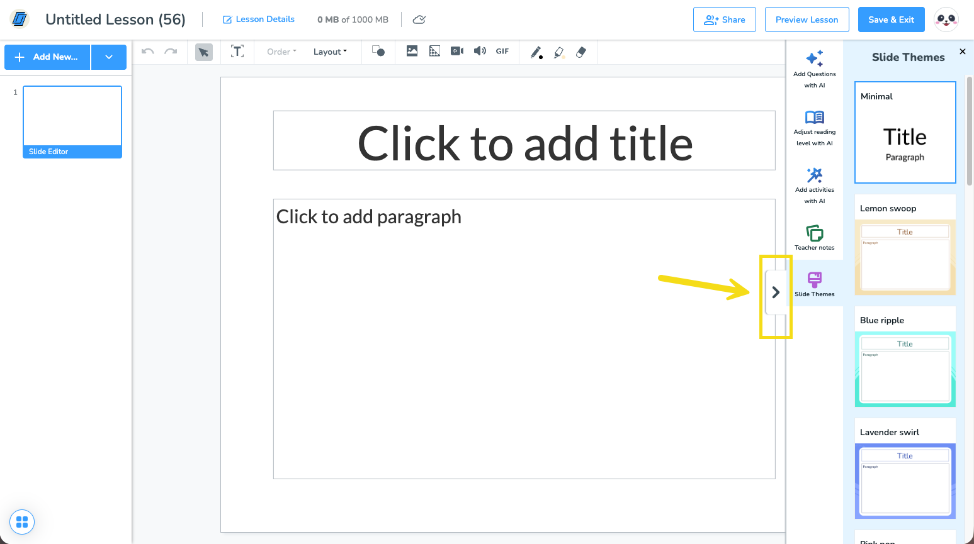This screenshot has width=974, height=544.
Task: Insert a video with camera icon
Action: (x=457, y=52)
